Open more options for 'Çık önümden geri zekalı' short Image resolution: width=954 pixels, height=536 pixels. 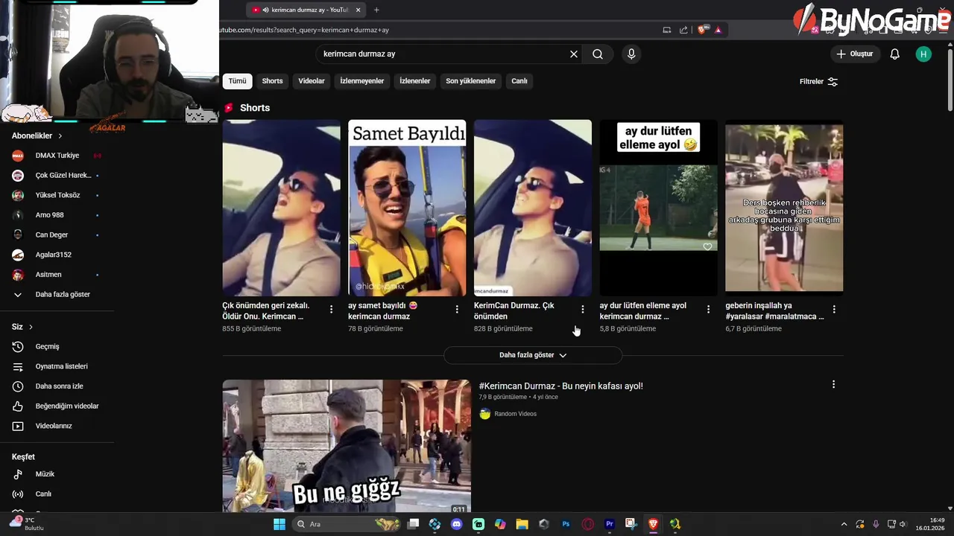click(x=332, y=309)
